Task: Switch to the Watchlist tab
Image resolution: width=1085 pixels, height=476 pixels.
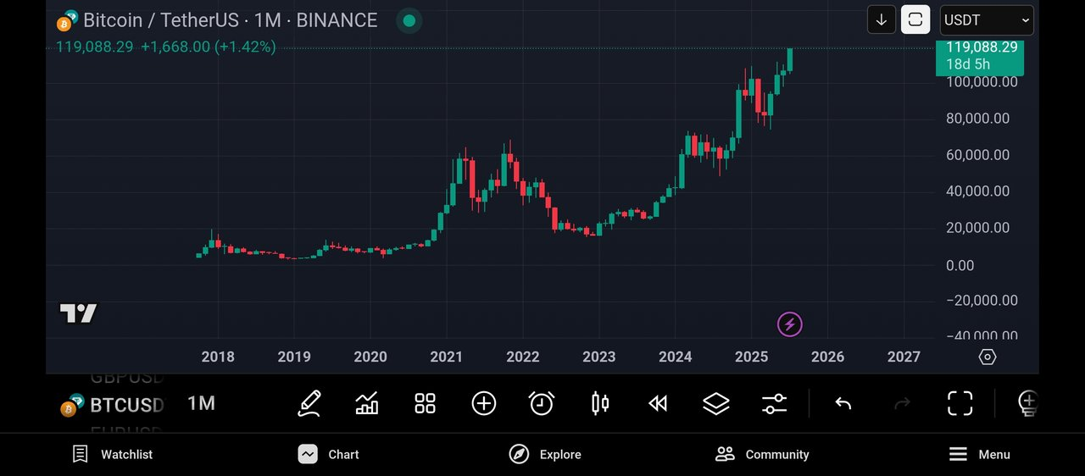Action: pyautogui.click(x=112, y=454)
